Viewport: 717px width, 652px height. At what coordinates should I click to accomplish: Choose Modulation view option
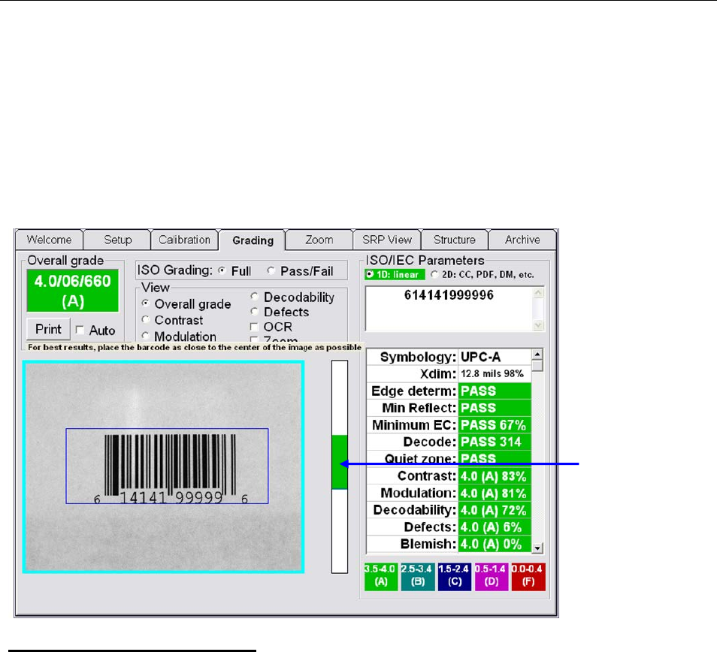tap(145, 336)
